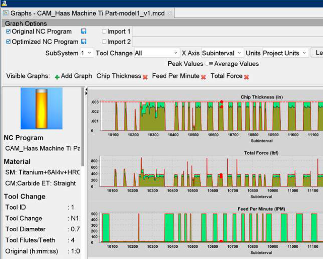
Task: Save the Original NC Program data icon
Action: tap(84, 31)
